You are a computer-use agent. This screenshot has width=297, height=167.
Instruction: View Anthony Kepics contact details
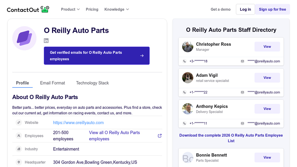tap(267, 109)
